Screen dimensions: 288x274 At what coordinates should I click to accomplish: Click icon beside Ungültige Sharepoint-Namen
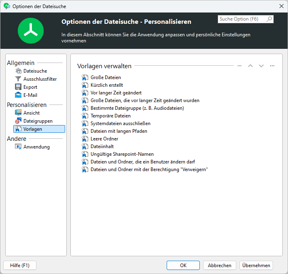point(85,154)
